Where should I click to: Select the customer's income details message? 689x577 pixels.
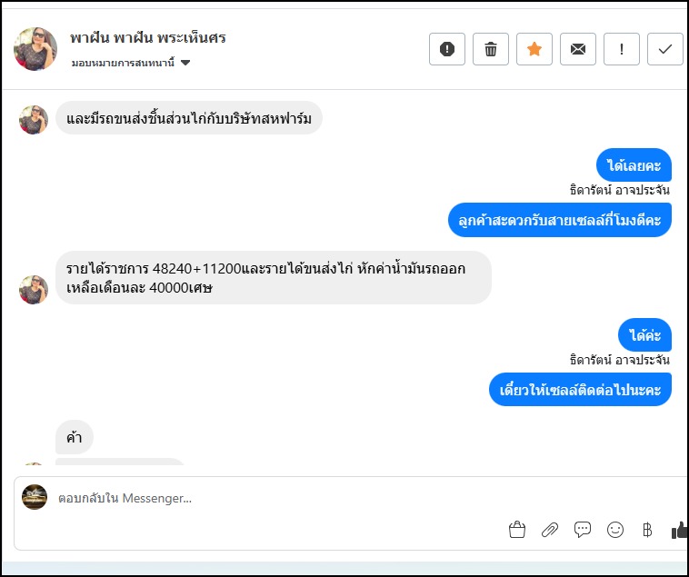[273, 278]
